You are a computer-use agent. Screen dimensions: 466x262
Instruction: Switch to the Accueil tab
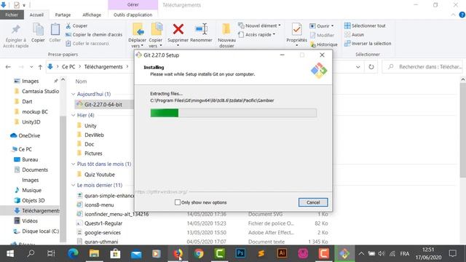36,15
